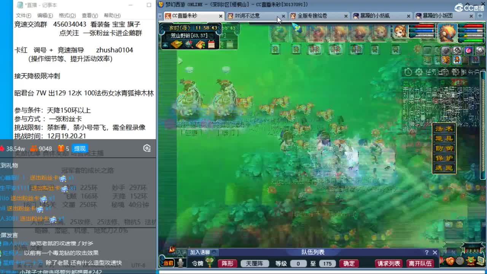The height and width of the screenshot is (274, 487).
Task: Click the 阵形 formation button
Action: pos(228,263)
